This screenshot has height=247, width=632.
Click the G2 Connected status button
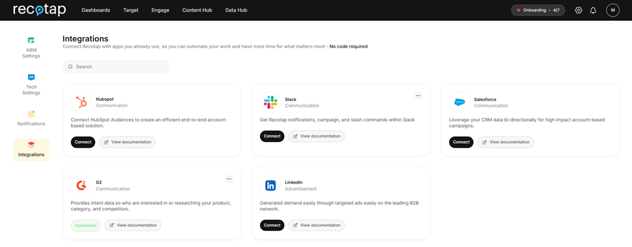[86, 225]
